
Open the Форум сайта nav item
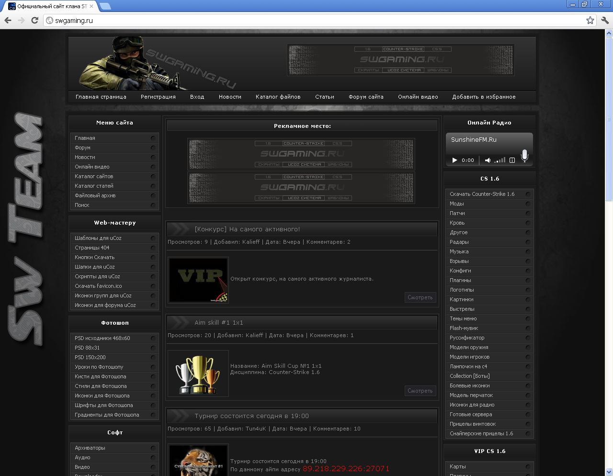pos(366,97)
